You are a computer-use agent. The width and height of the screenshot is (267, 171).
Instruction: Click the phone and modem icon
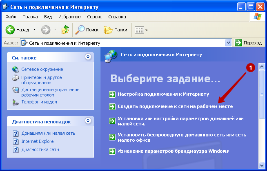click(x=16, y=102)
